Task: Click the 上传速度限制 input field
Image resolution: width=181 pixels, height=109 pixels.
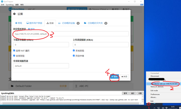Action: [101, 45]
